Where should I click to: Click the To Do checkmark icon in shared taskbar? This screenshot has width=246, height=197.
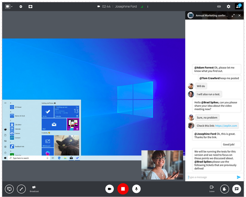tap(77, 158)
